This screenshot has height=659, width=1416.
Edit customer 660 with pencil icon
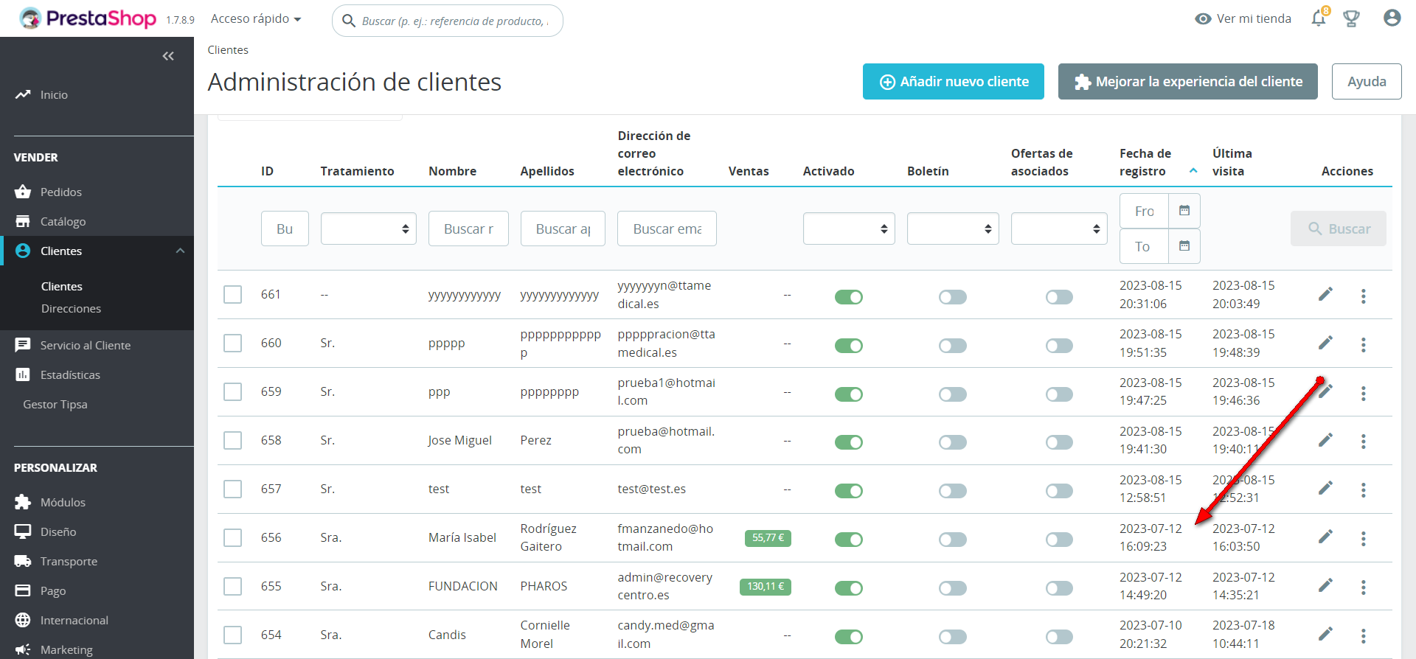[1325, 344]
